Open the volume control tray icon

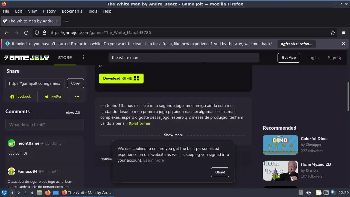point(308,193)
